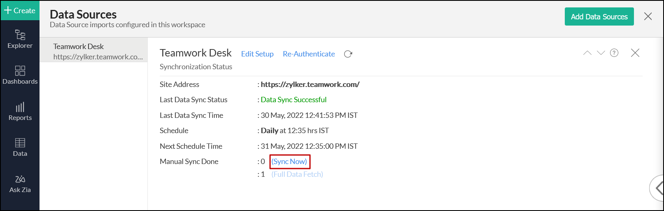The image size is (664, 211).
Task: Click the Create plus button
Action: [20, 10]
